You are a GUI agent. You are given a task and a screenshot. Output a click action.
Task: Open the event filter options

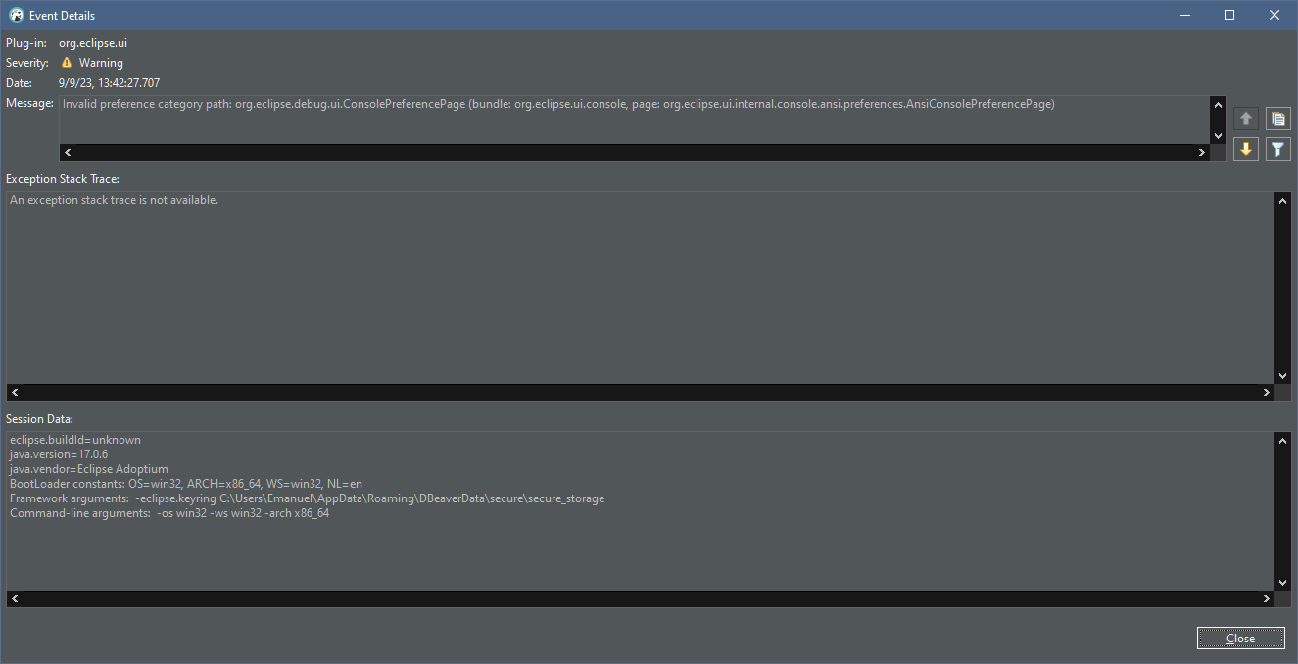(x=1277, y=148)
